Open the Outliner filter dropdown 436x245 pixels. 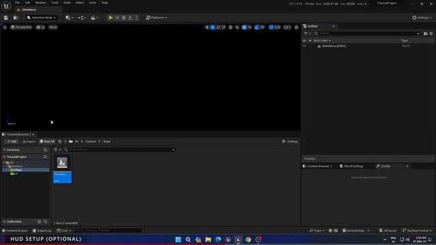[307, 33]
